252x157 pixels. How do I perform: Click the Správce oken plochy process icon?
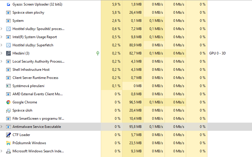pos(8,13)
